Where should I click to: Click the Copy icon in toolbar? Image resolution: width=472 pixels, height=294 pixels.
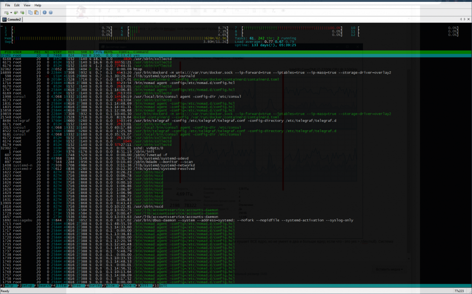pos(30,12)
